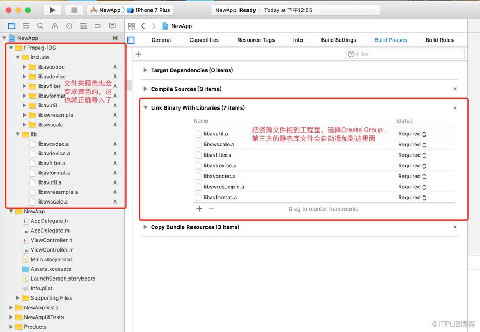Show the Report navigator icon

(x=113, y=26)
